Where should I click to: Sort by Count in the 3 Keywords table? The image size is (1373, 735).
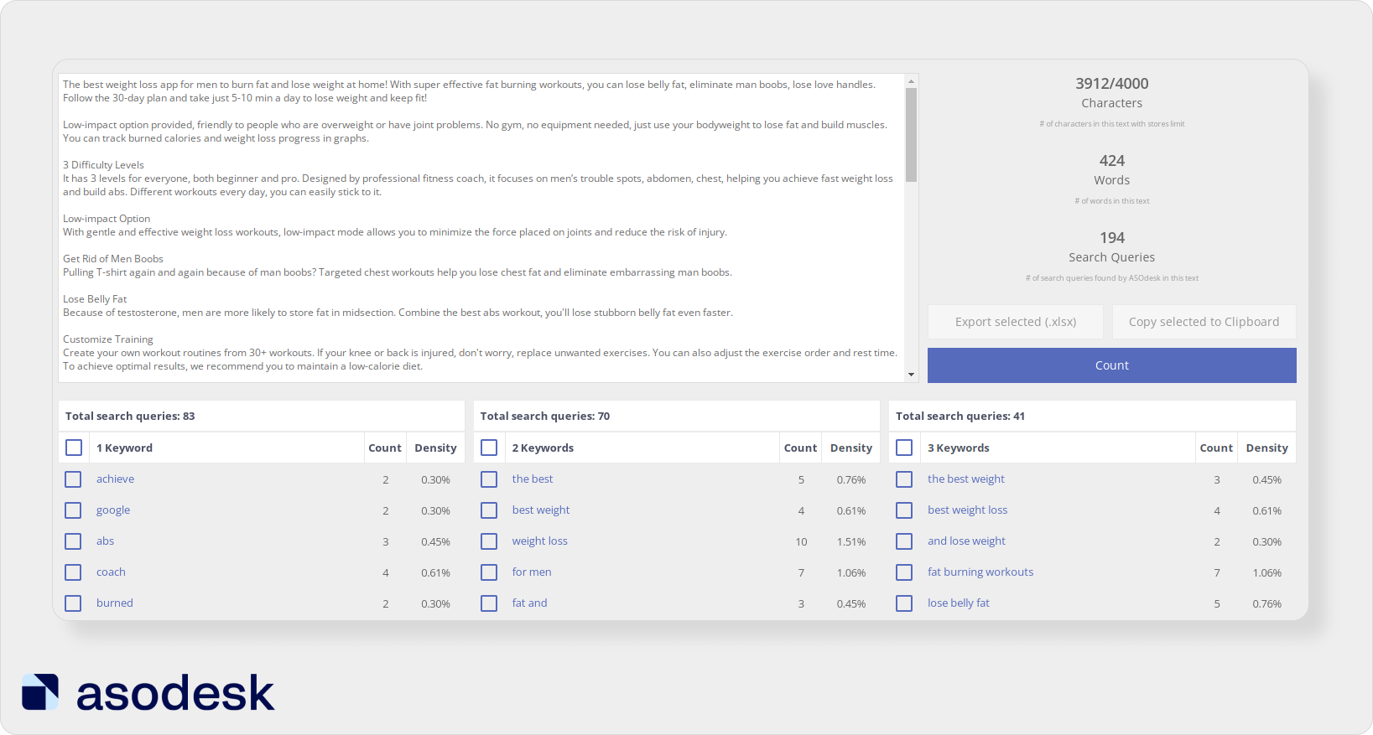(1215, 448)
